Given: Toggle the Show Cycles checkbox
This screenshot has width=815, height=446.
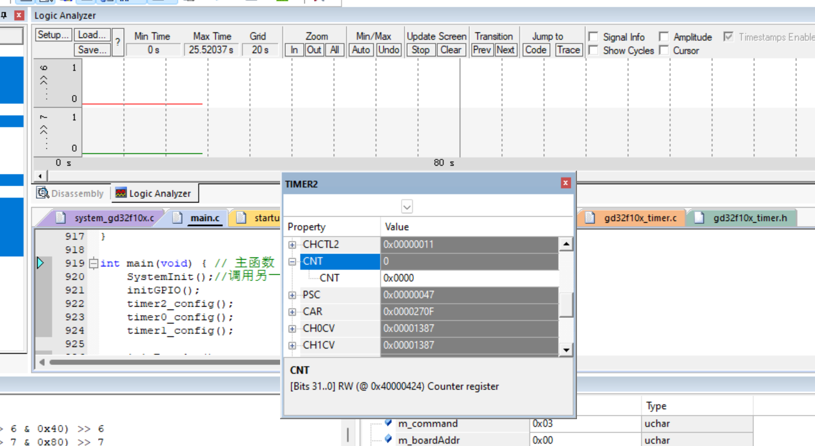Looking at the screenshot, I should [594, 50].
